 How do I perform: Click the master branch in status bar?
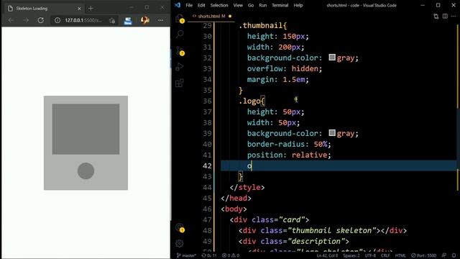(187, 255)
